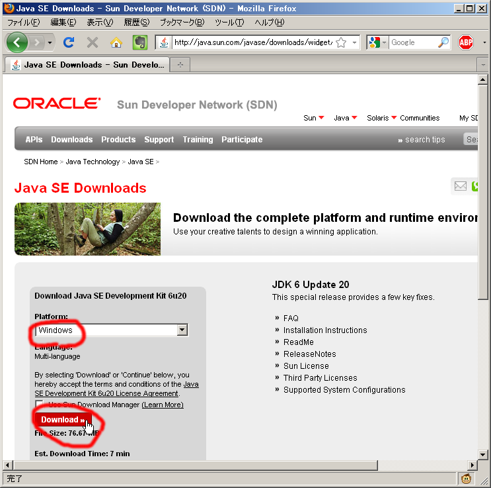
Task: Click the email envelope icon
Action: [x=460, y=186]
